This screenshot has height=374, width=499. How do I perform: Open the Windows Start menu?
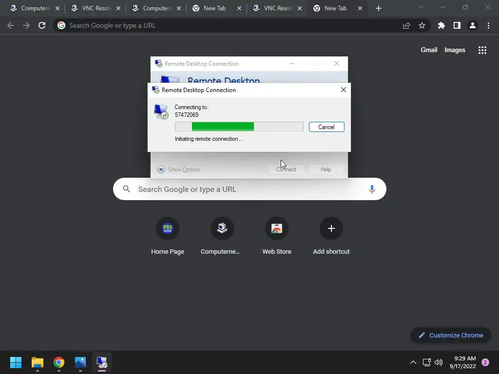(x=16, y=362)
